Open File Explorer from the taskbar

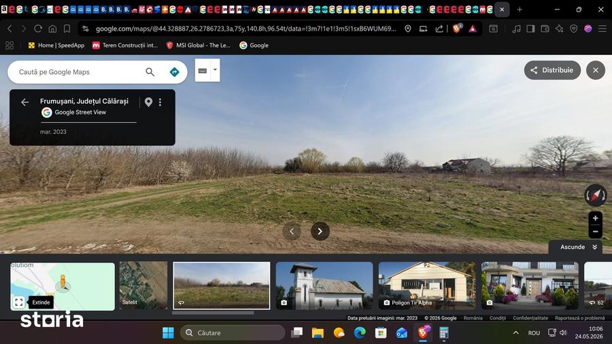[318, 332]
